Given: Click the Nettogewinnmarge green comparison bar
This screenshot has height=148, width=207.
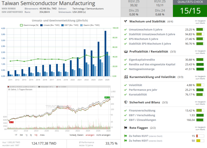Looking at the screenshot, I should [200, 69].
